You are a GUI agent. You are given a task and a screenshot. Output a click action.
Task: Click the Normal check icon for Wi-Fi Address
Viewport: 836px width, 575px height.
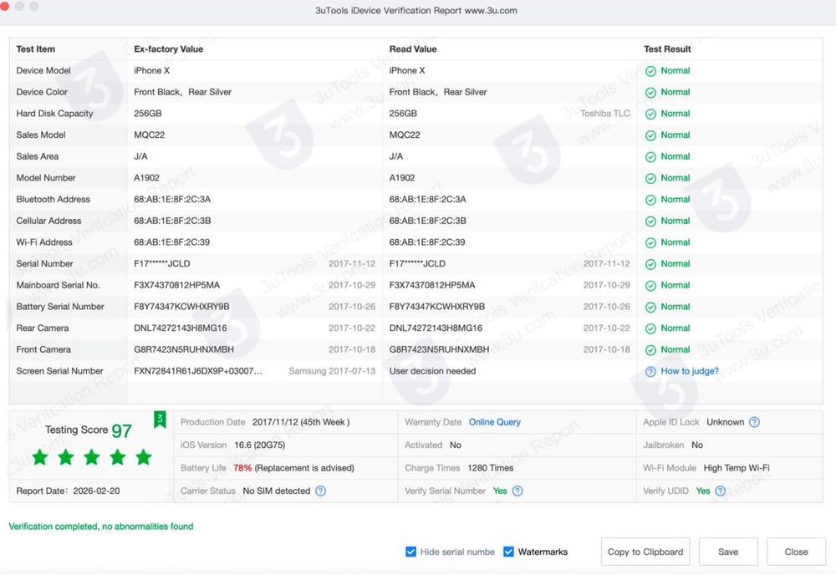coord(650,242)
